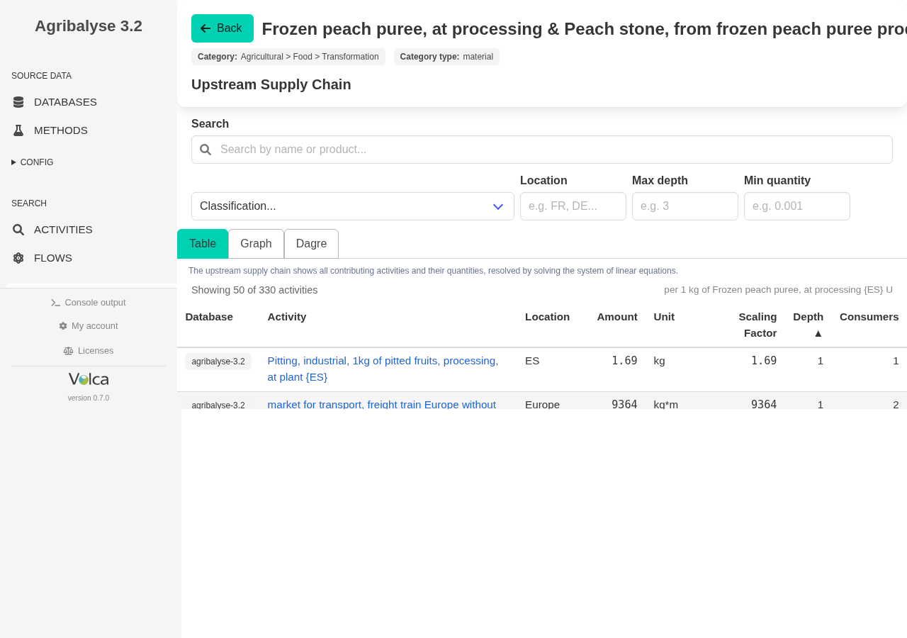The image size is (907, 638).
Task: Focus the Max depth field
Action: pyautogui.click(x=685, y=206)
